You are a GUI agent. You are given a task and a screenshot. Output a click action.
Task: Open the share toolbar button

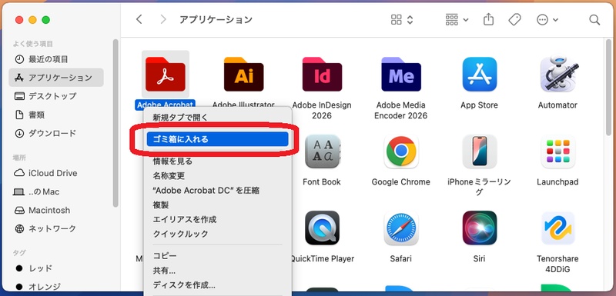[488, 19]
